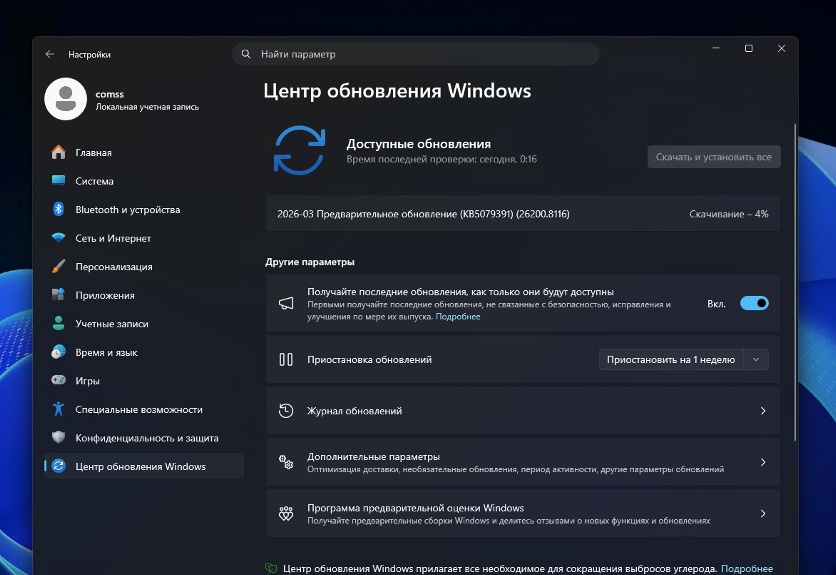Click the Bluetooth icon in sidebar
This screenshot has height=575, width=836.
click(x=58, y=209)
